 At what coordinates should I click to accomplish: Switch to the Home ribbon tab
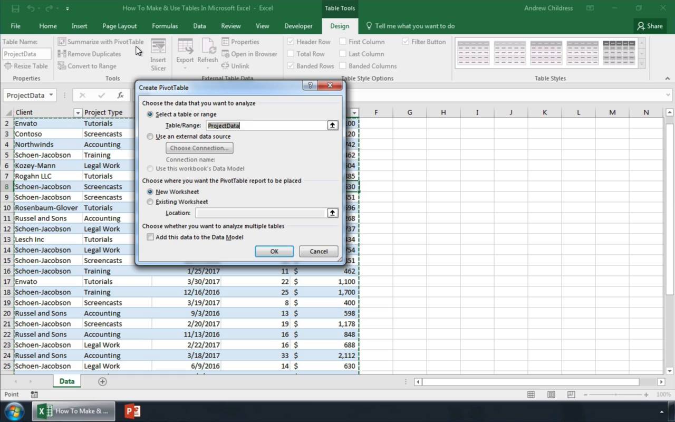48,26
